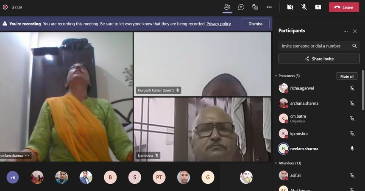Click the search icon in invite field
This screenshot has width=365, height=191.
354,46
